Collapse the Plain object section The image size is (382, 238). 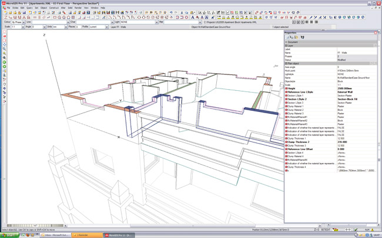tap(286, 63)
